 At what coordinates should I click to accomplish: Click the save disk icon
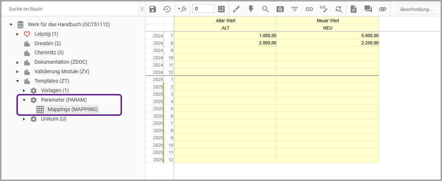tap(153, 9)
